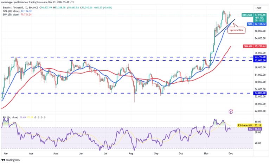Image resolution: width=270 pixels, height=163 pixels.
Task: Click the Bitcoin / TetherUS symbol title
Action: point(16,7)
